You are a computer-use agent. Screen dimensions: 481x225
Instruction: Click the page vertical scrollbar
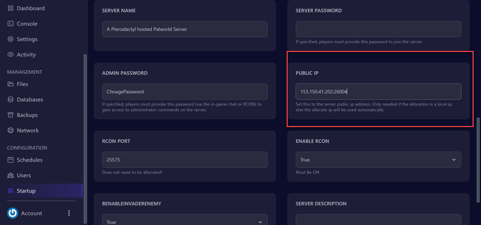[478, 160]
